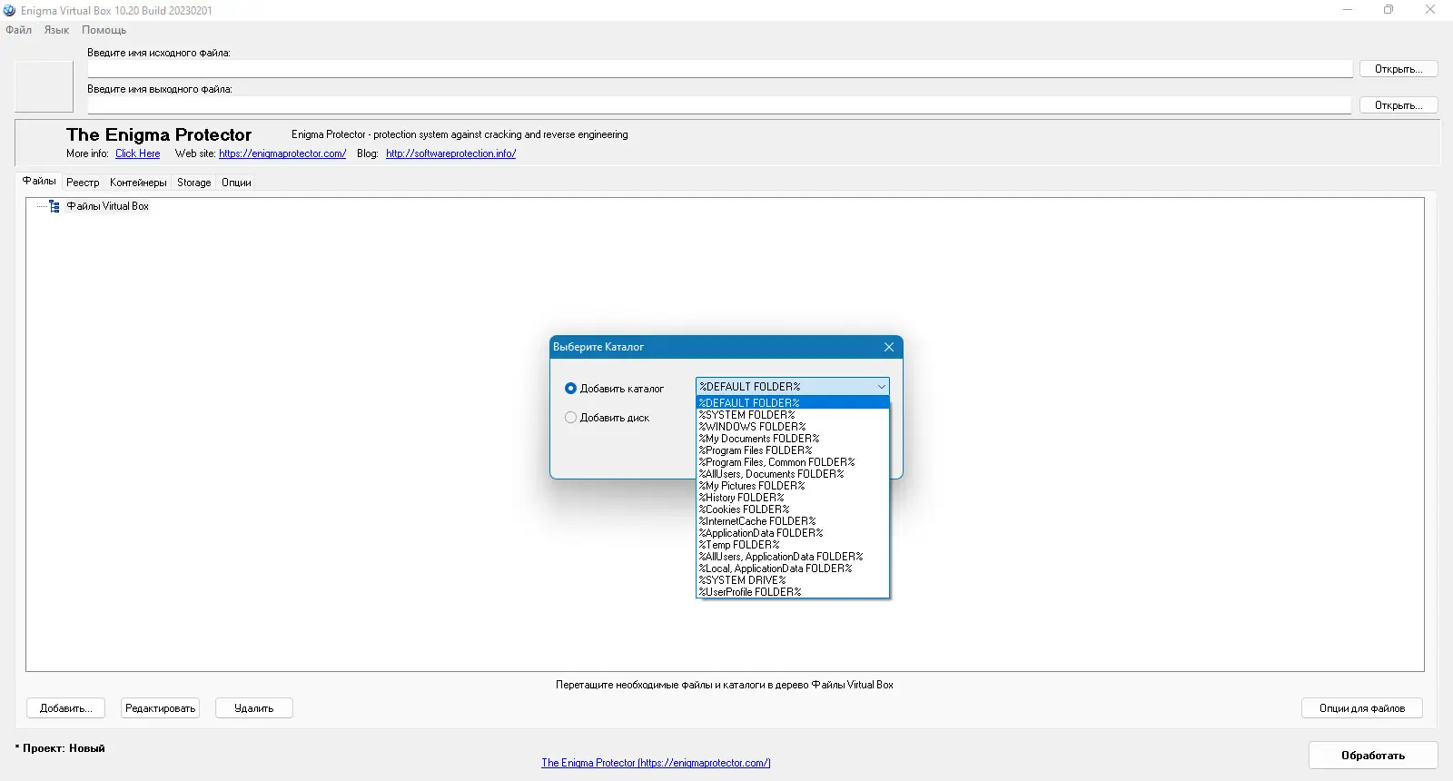Open the Язык menu

click(56, 30)
